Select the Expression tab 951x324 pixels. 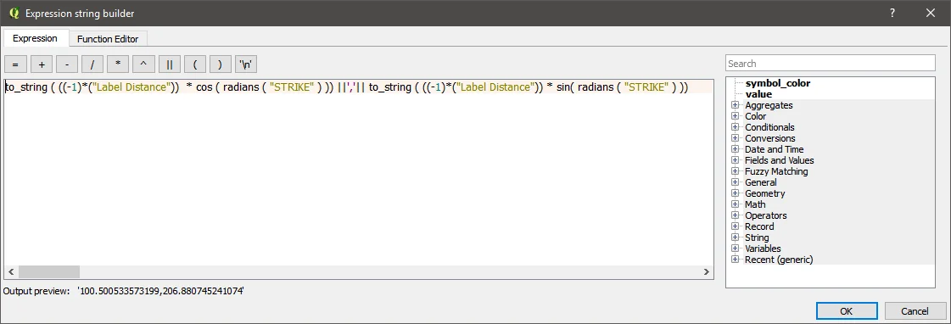coord(35,38)
